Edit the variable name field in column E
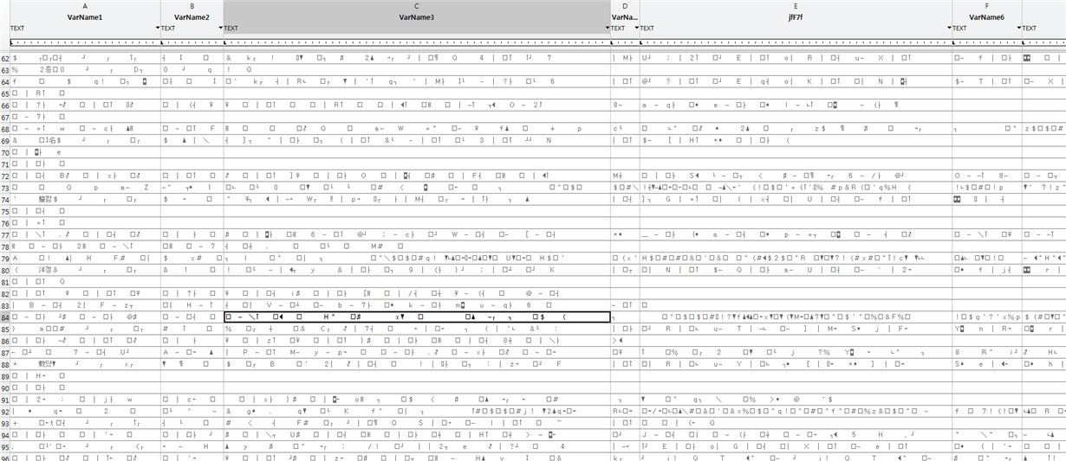This screenshot has height=461, width=1066. [x=796, y=17]
